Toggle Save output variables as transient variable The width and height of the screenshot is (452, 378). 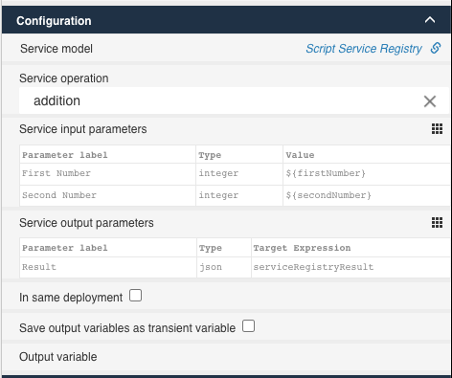pyautogui.click(x=248, y=326)
